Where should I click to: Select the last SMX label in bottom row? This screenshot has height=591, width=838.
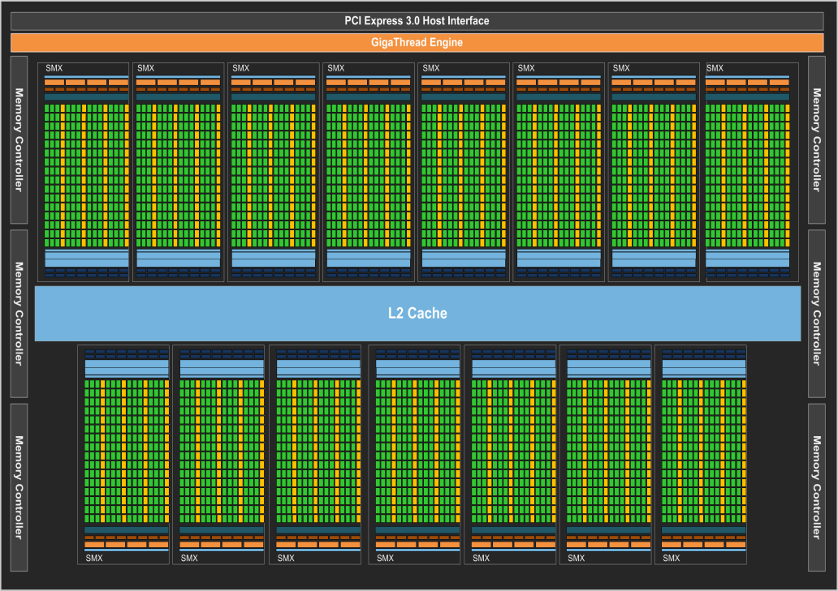click(x=672, y=558)
